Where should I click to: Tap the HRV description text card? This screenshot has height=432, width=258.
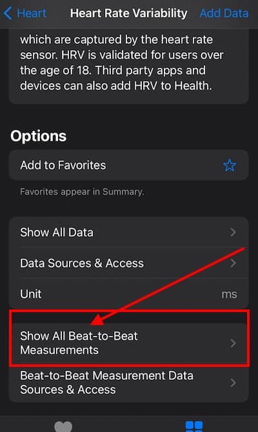tap(129, 66)
